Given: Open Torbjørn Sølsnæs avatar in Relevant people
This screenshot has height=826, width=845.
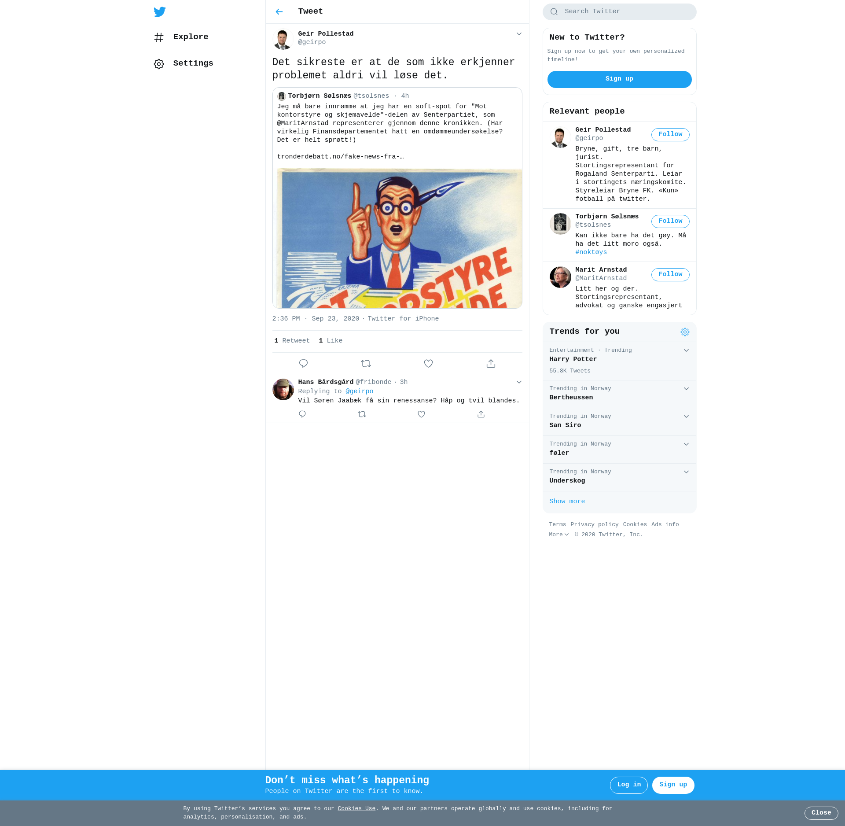Looking at the screenshot, I should 560,224.
